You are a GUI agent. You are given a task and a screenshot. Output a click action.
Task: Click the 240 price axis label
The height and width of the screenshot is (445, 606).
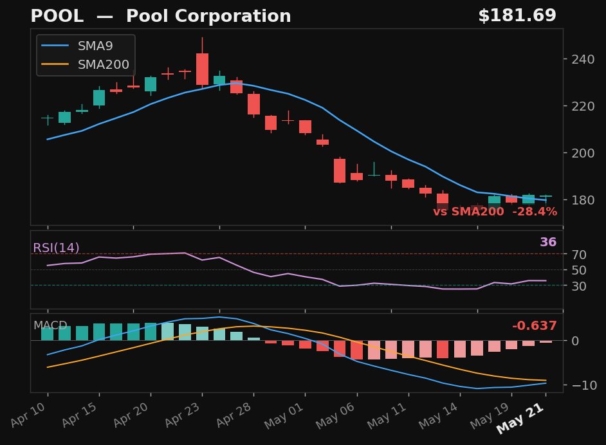pyautogui.click(x=583, y=60)
